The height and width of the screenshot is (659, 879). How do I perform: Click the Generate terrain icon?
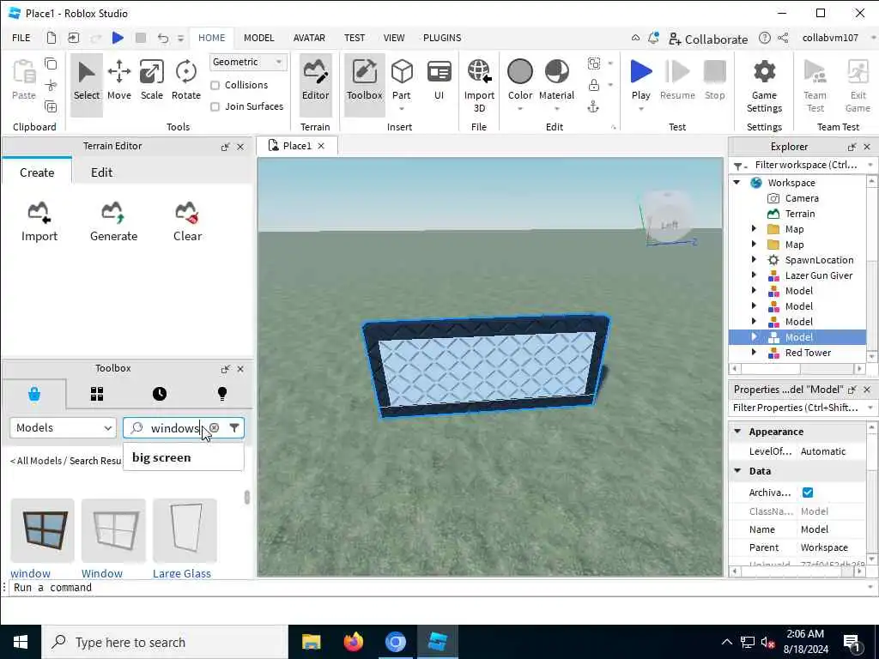tap(114, 222)
